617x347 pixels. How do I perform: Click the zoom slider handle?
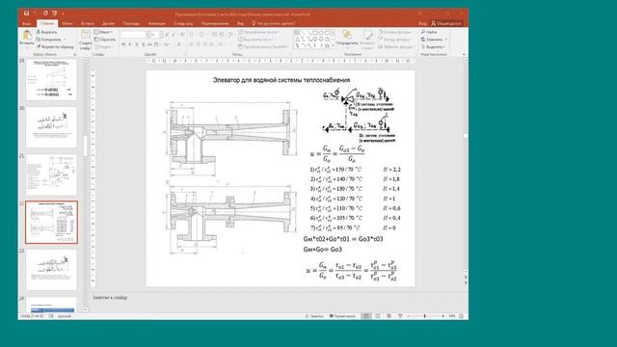[425, 316]
